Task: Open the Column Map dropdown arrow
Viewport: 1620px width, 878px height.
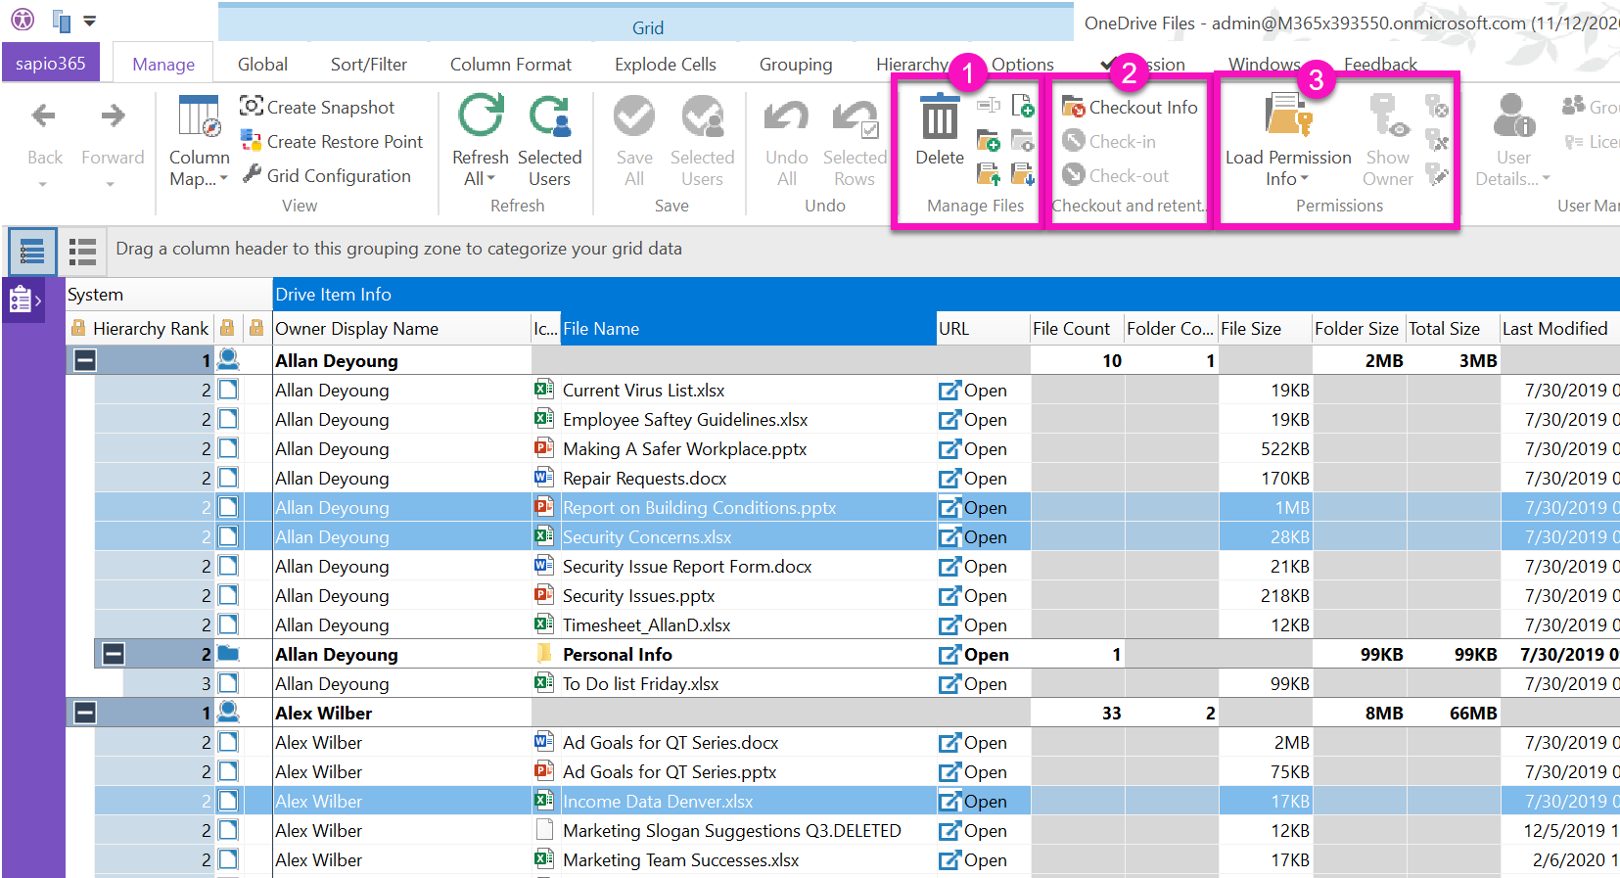Action: [224, 179]
